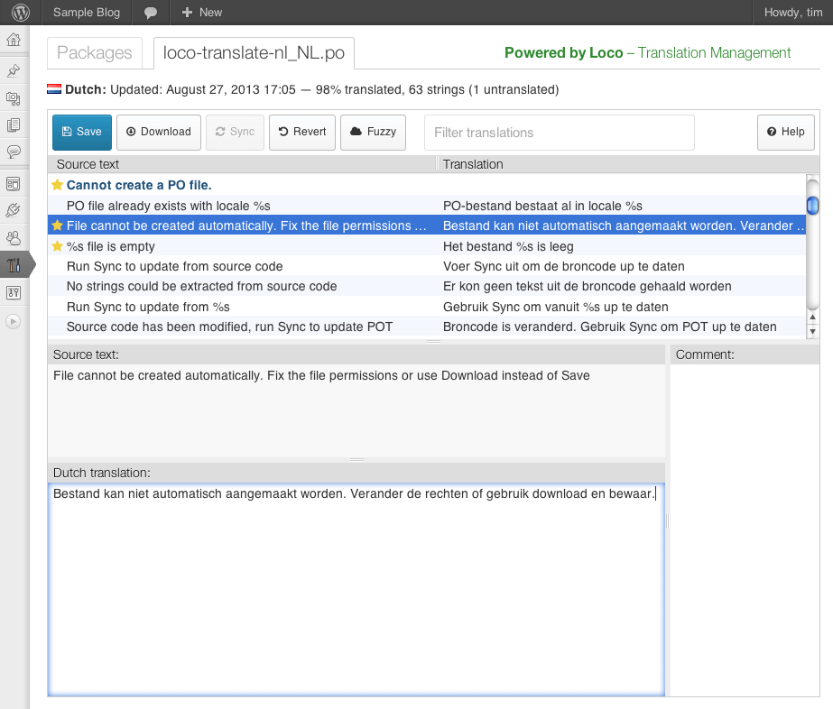Image resolution: width=833 pixels, height=709 pixels.
Task: Open the Media library sidebar icon
Action: pyautogui.click(x=14, y=98)
